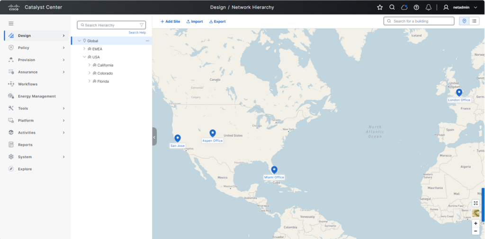
Task: Open the Activities menu item
Action: 36,133
